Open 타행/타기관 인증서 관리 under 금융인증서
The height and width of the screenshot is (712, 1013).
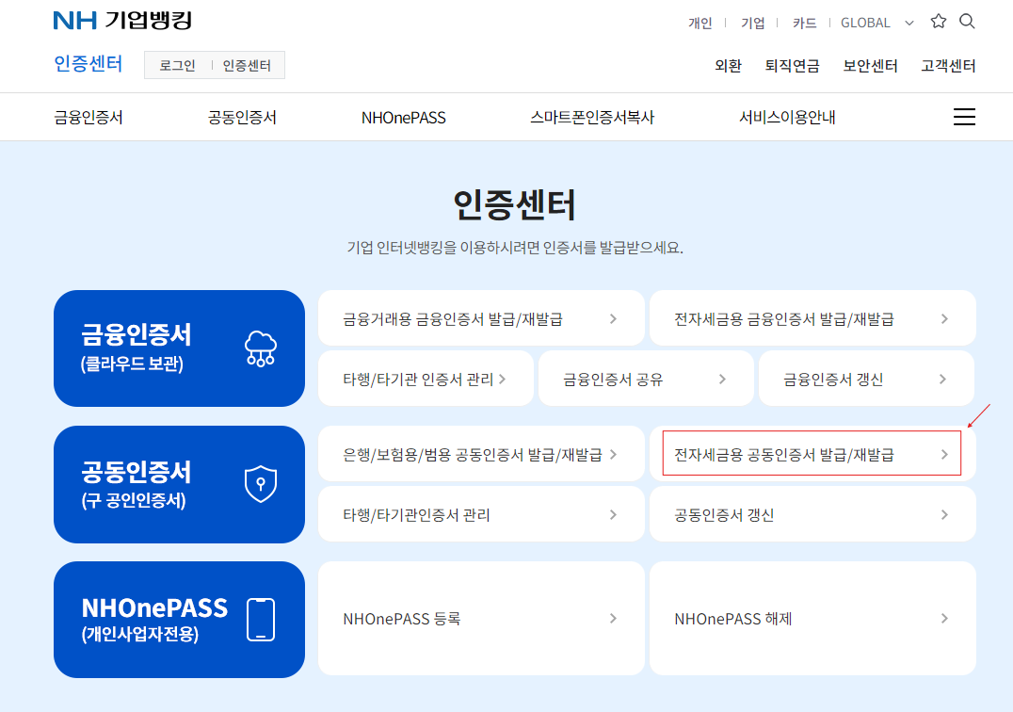[x=426, y=379]
